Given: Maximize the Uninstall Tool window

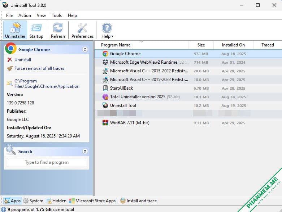Looking at the screenshot, I should point(258,5).
